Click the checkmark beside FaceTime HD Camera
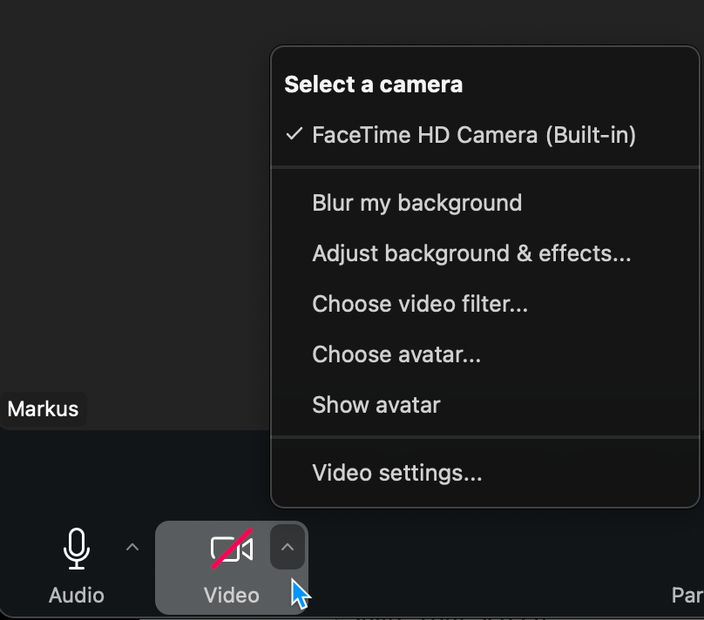The height and width of the screenshot is (620, 704). pyautogui.click(x=294, y=135)
